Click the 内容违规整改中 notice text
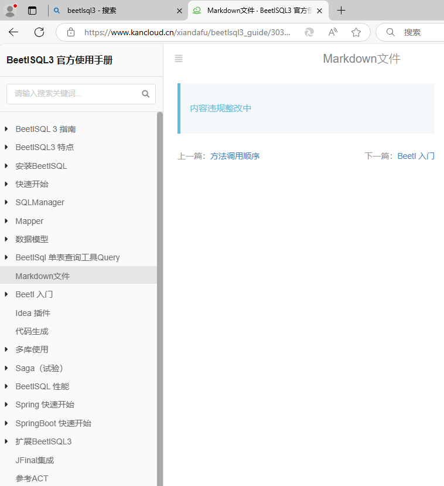Image resolution: width=444 pixels, height=486 pixels. point(220,108)
